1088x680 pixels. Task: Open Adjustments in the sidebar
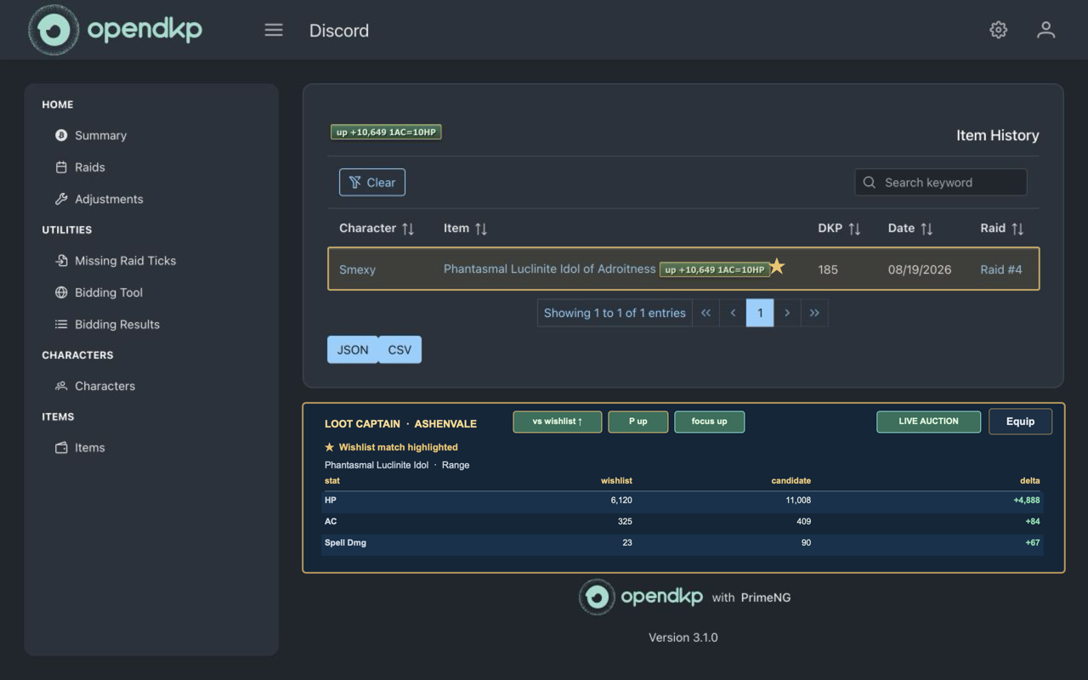coord(109,199)
